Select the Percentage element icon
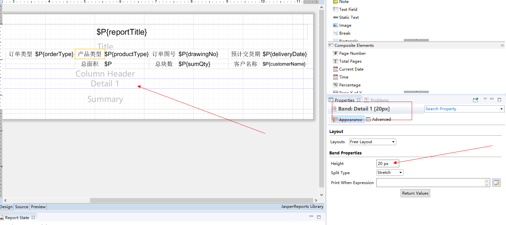 336,85
